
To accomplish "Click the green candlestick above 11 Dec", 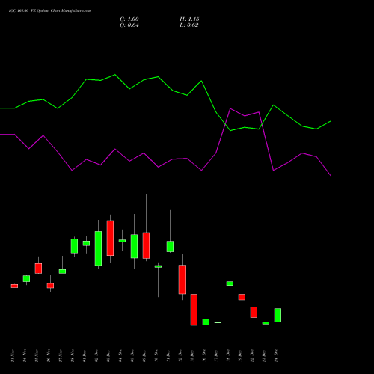I will pos(170,247).
